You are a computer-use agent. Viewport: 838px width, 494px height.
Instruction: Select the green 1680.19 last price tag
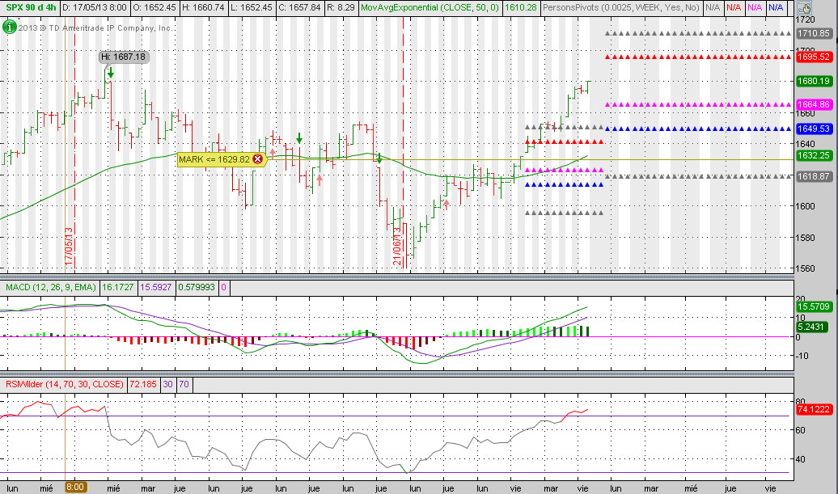[x=814, y=81]
